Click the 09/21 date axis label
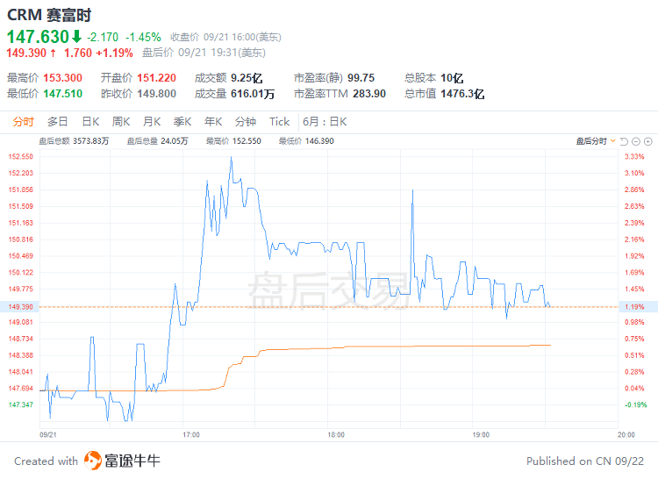658x479 pixels. [48, 434]
